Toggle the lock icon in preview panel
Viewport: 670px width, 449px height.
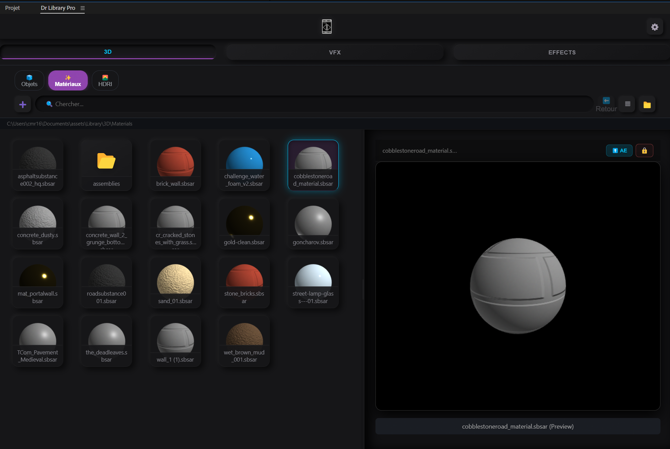click(x=644, y=150)
